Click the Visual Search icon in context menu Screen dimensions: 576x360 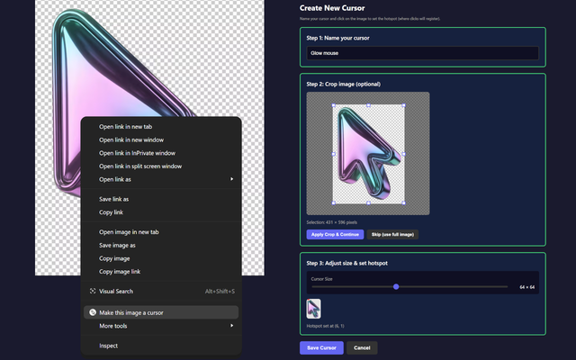point(93,291)
